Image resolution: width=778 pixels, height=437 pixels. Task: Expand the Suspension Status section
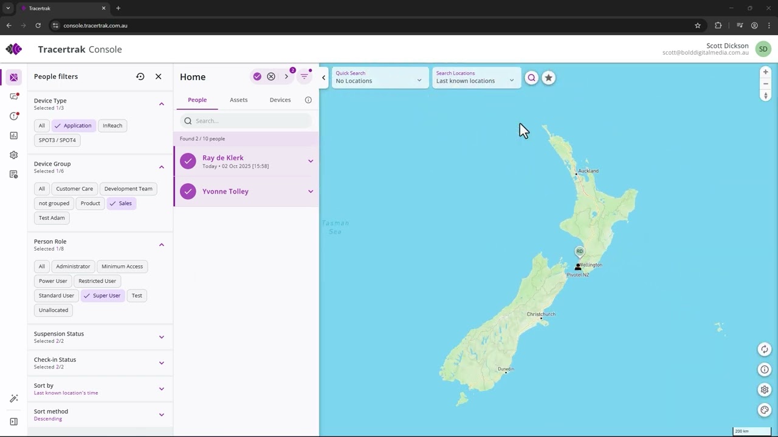(162, 337)
